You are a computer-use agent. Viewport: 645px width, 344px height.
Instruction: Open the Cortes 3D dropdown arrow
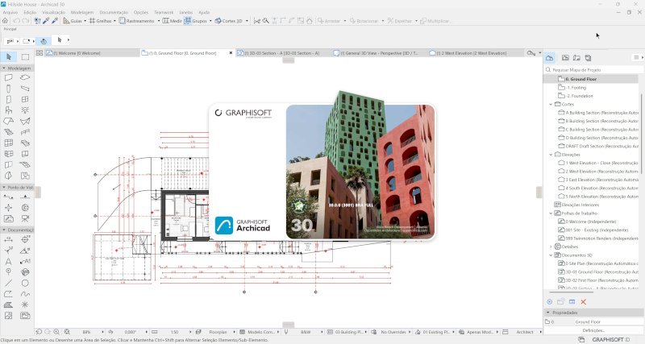pos(247,21)
